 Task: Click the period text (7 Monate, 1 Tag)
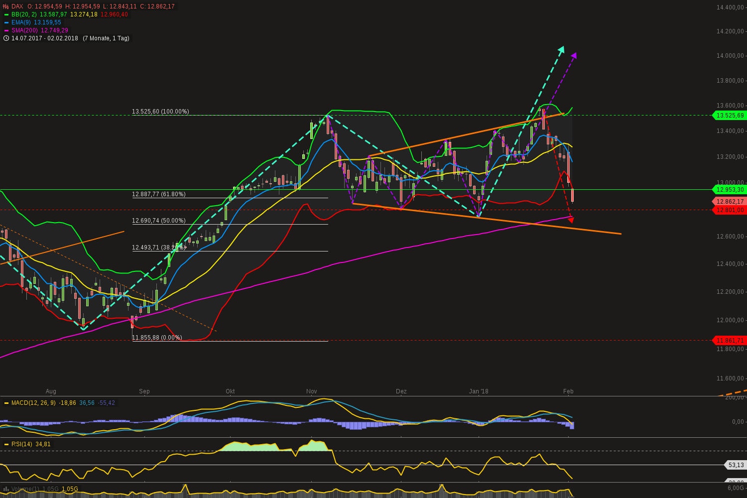(x=106, y=38)
